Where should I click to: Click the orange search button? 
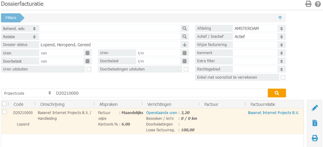pos(277,93)
